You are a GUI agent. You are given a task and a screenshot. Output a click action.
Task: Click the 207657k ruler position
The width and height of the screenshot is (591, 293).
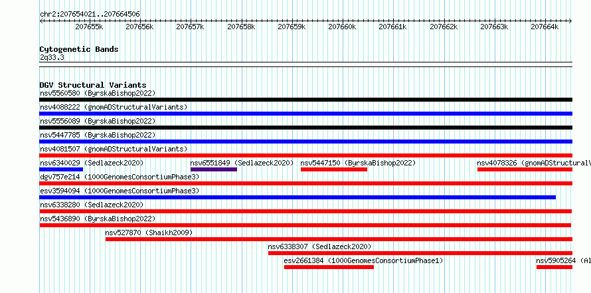coord(191,27)
